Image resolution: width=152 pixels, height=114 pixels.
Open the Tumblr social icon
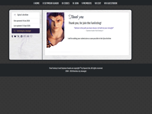pos(12,36)
